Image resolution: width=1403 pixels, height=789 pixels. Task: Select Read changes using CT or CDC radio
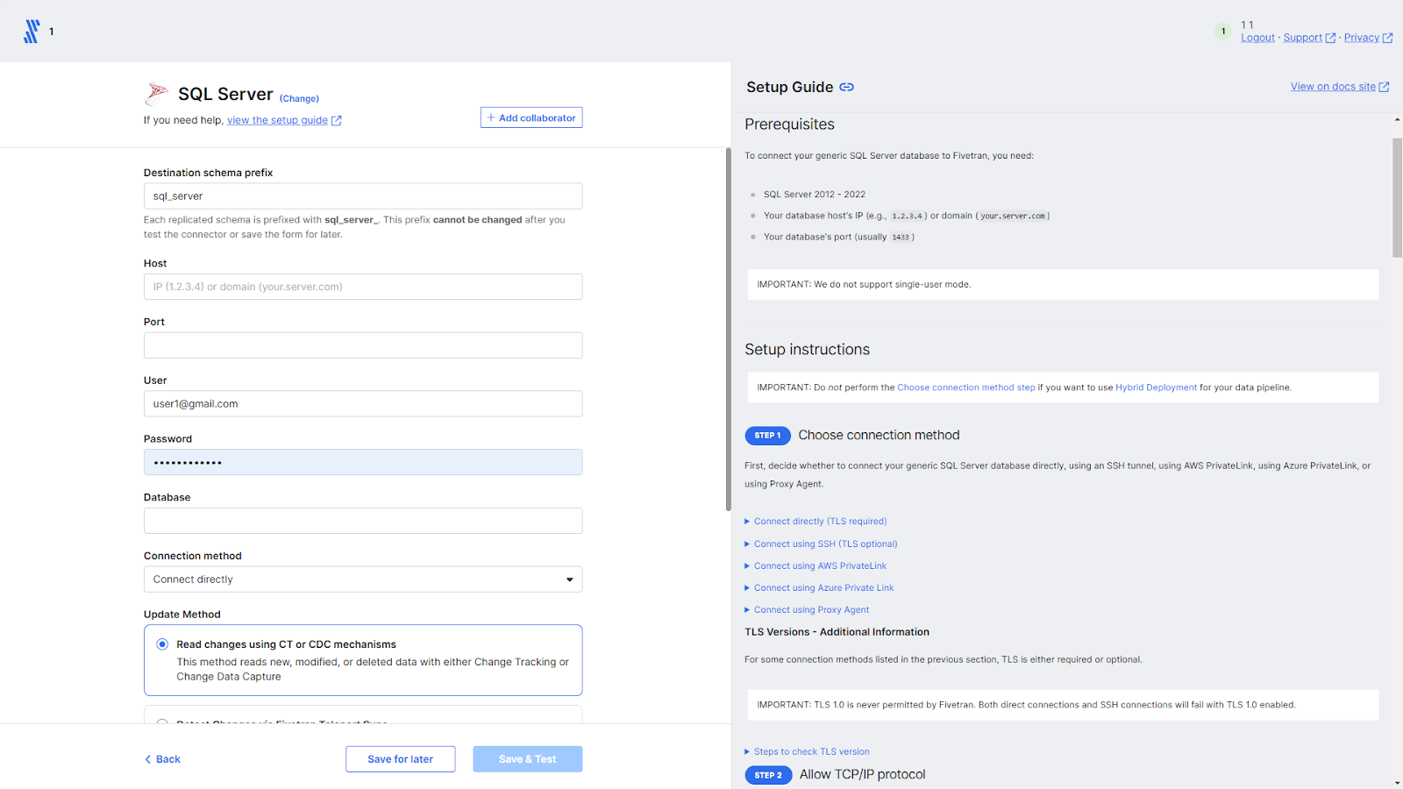(162, 644)
